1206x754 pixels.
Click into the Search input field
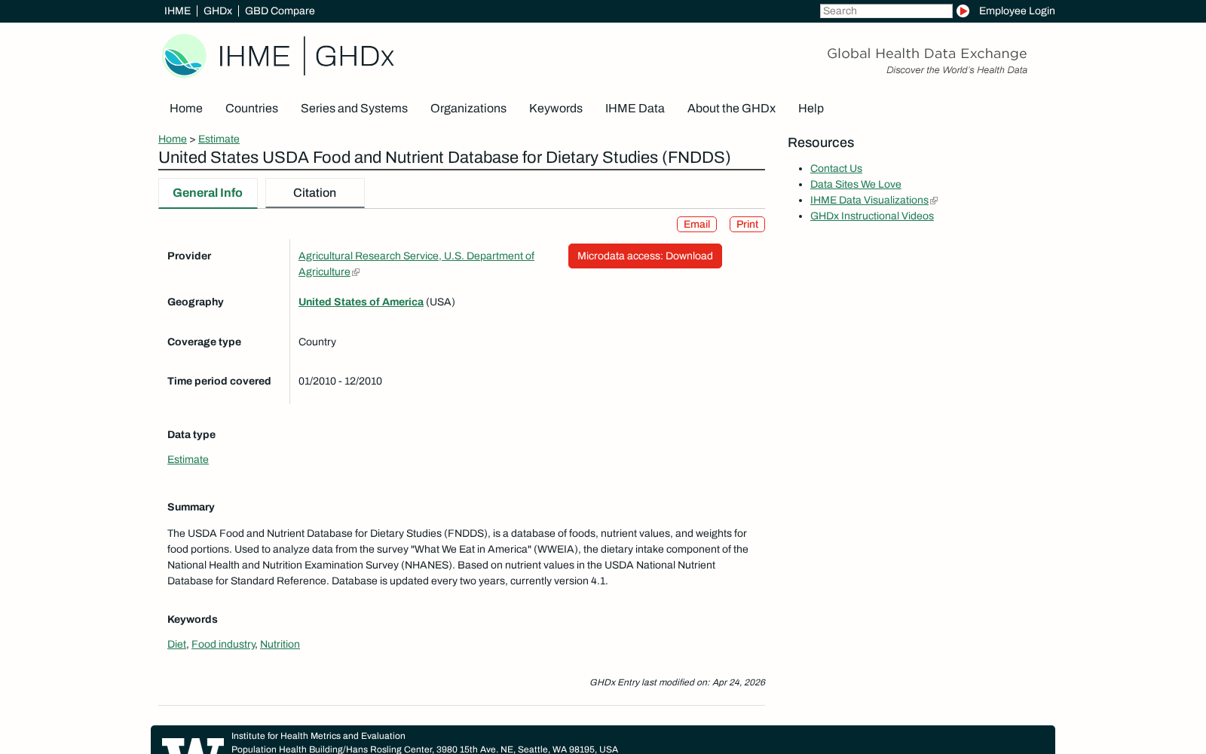click(x=886, y=11)
